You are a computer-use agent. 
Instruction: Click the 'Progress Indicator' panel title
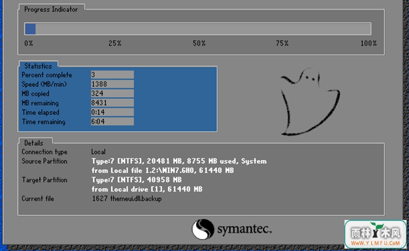[x=51, y=10]
